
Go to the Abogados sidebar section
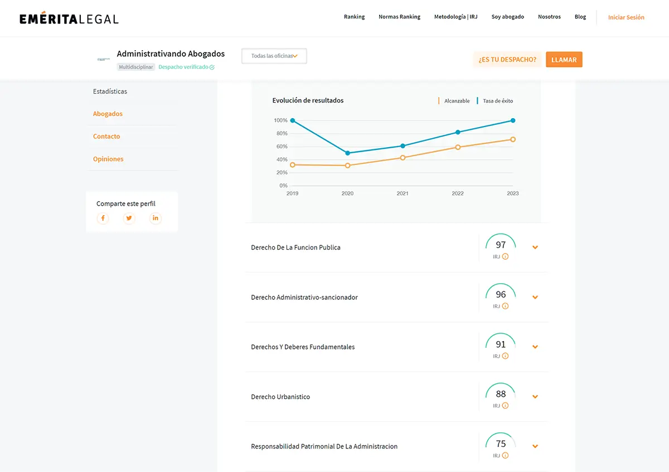(x=108, y=114)
